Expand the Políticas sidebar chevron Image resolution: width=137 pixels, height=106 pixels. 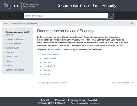coord(4,65)
